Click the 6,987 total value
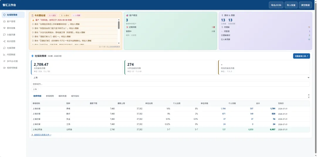This screenshot has height=157, width=317. click(272, 129)
